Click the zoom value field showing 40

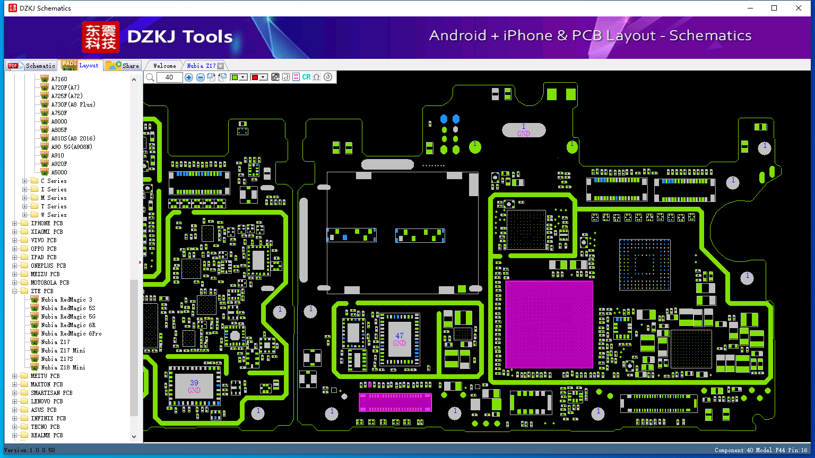point(169,77)
